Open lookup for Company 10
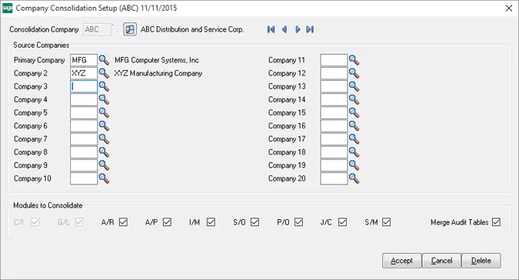The width and height of the screenshot is (519, 280). [104, 178]
